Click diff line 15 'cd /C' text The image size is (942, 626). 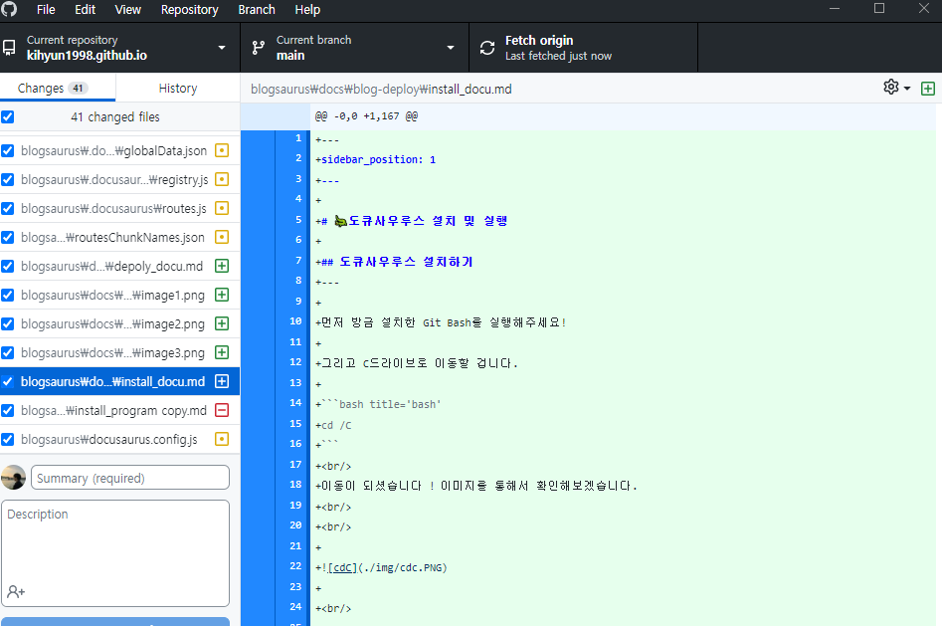coord(336,425)
